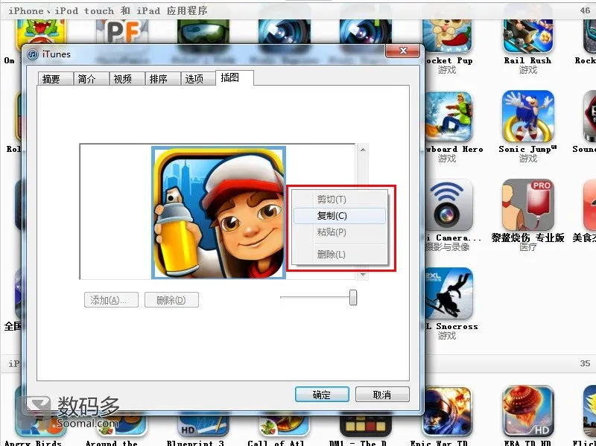Image resolution: width=596 pixels, height=446 pixels.
Task: Choose Paste (粘贴) from the context menu
Action: pyautogui.click(x=340, y=232)
